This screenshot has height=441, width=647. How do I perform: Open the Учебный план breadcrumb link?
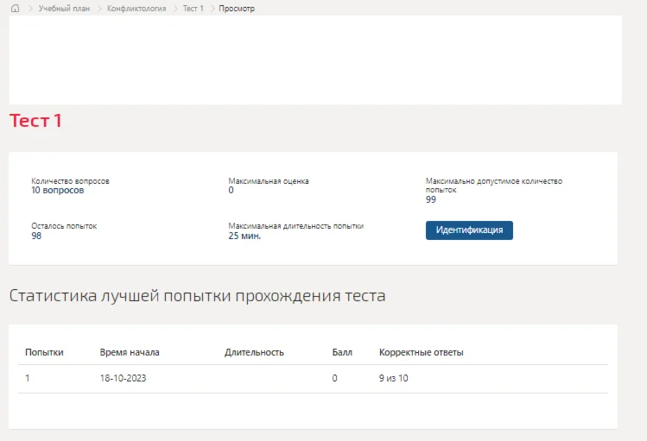(64, 8)
